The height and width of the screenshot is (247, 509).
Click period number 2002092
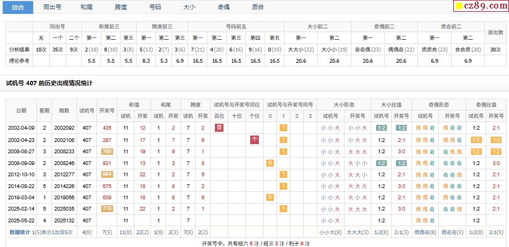pyautogui.click(x=64, y=128)
